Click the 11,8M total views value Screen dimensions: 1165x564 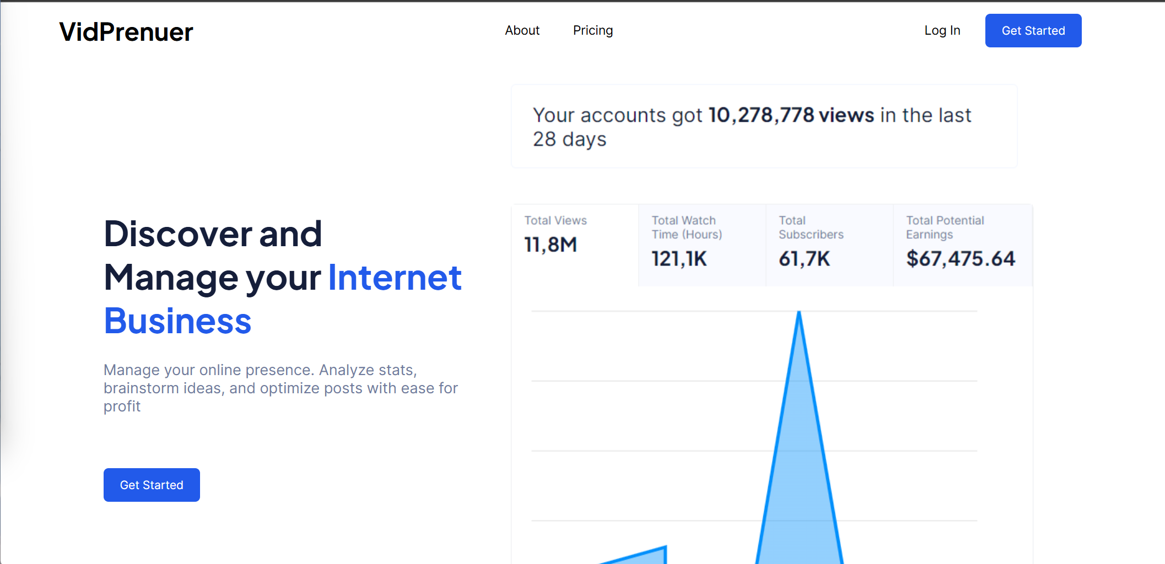(x=551, y=245)
